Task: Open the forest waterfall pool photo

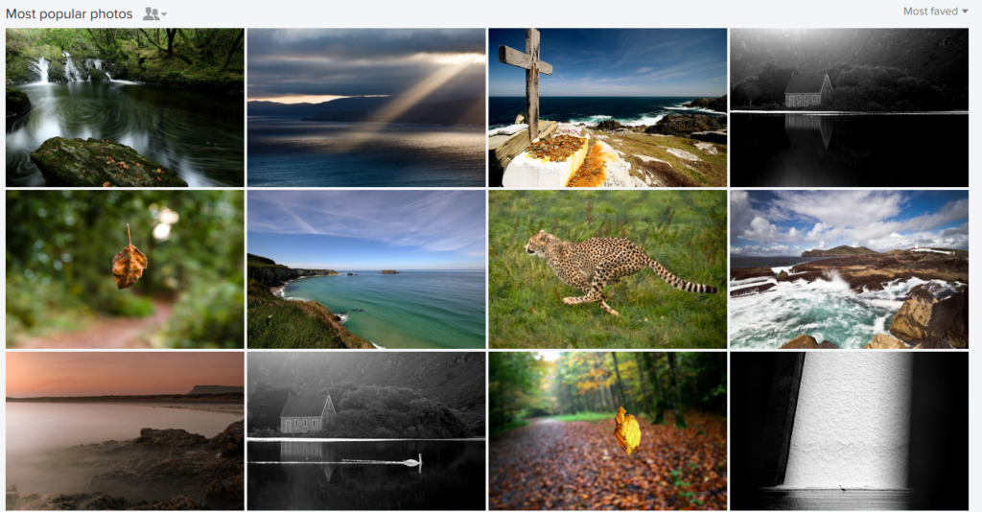Action: click(125, 107)
